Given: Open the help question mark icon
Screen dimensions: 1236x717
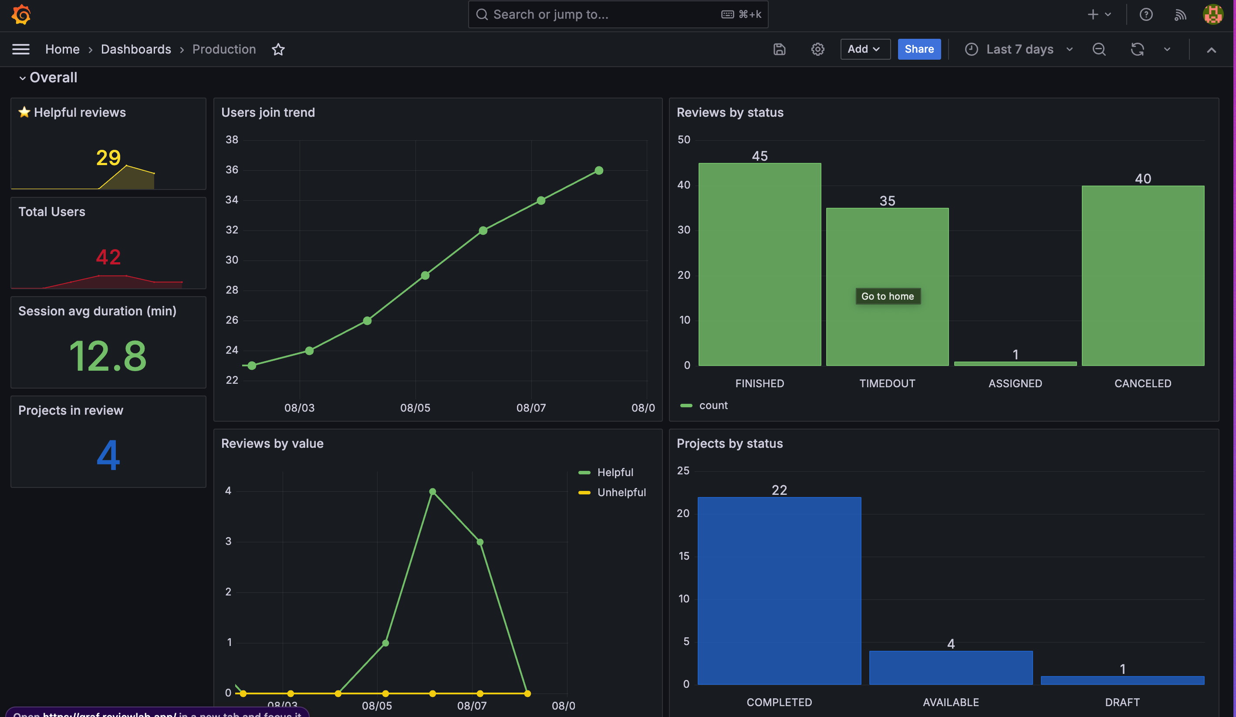Looking at the screenshot, I should tap(1146, 14).
